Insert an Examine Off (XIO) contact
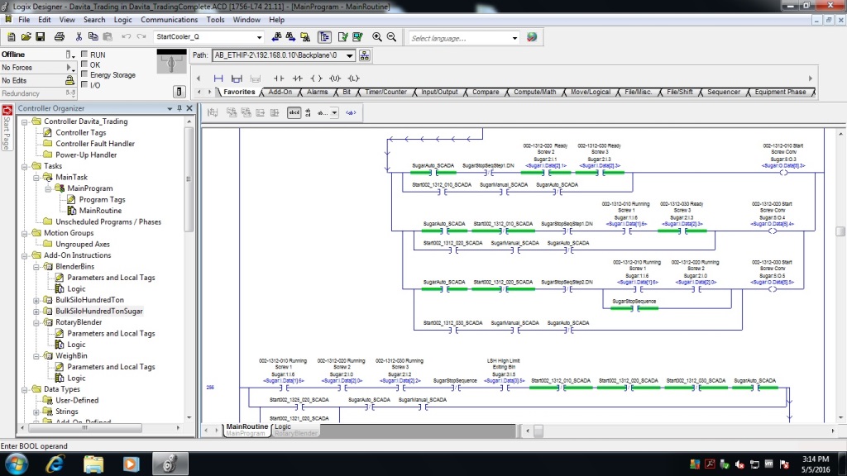The height and width of the screenshot is (476, 847). click(x=298, y=79)
